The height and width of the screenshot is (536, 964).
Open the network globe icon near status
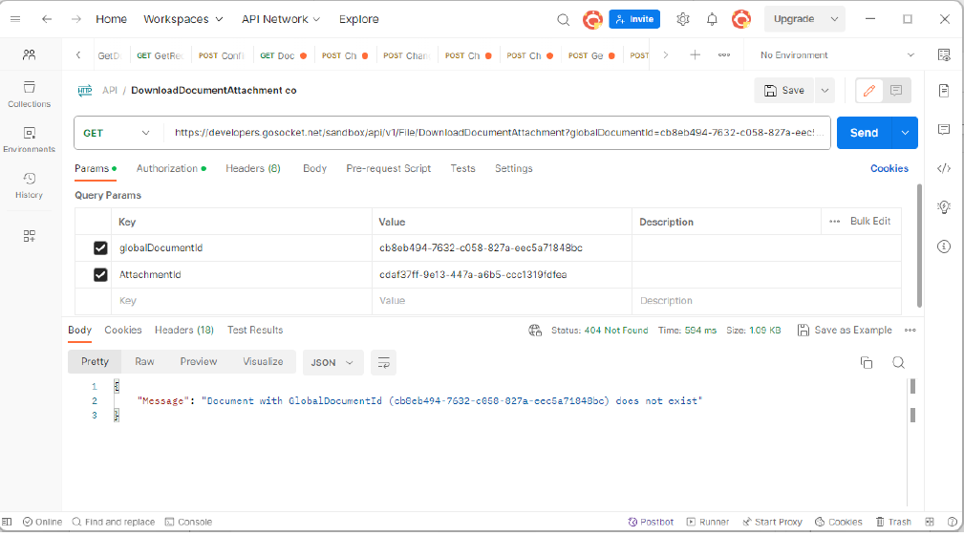535,330
